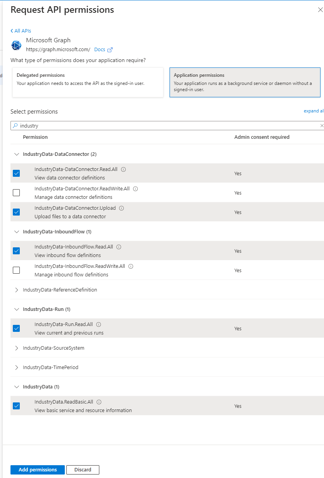Go back via All APIs link
Image resolution: width=324 pixels, height=478 pixels.
tap(21, 31)
